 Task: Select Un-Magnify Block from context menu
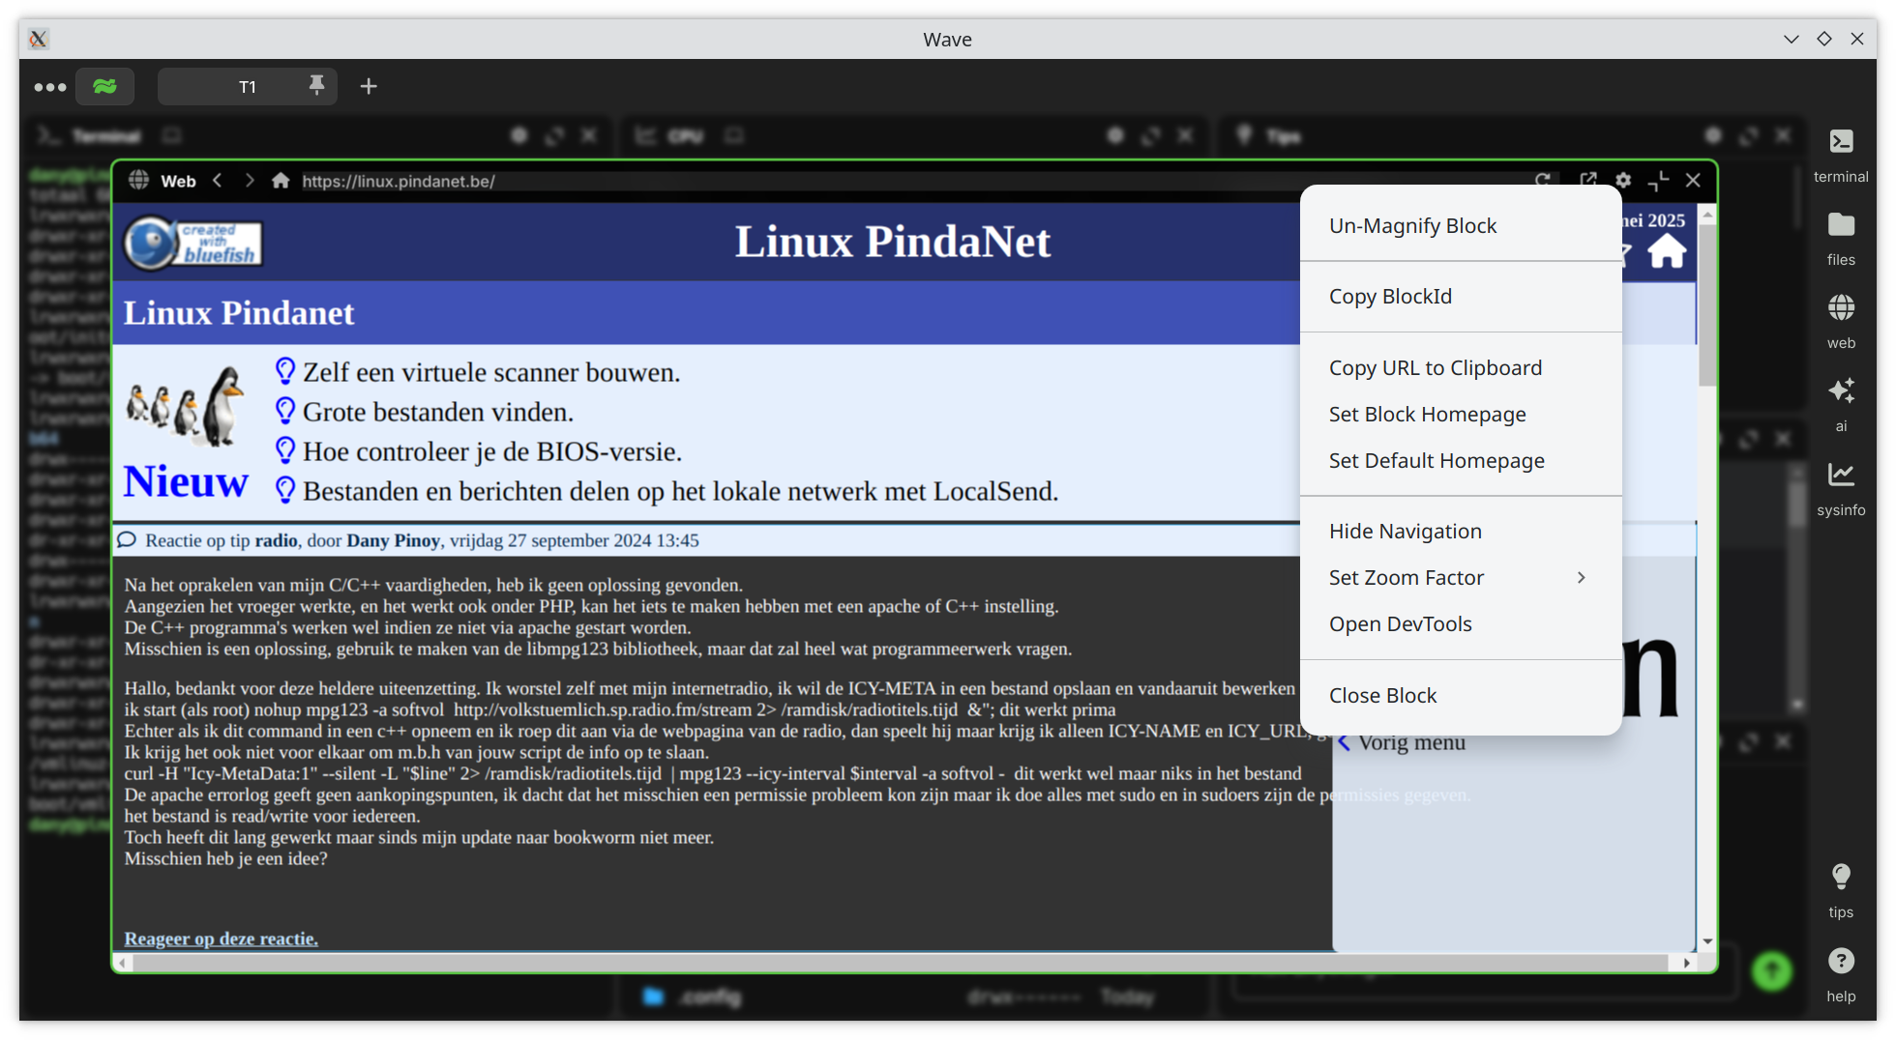1461,225
